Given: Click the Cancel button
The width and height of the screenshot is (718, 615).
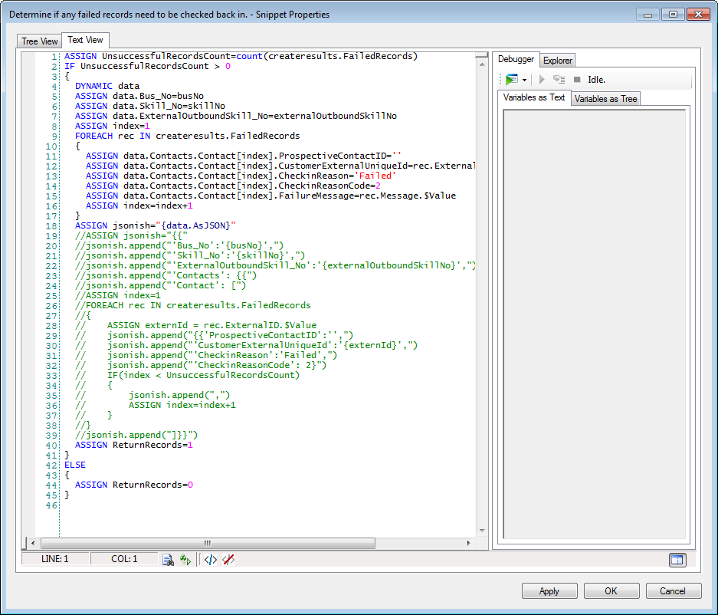Looking at the screenshot, I should [673, 591].
